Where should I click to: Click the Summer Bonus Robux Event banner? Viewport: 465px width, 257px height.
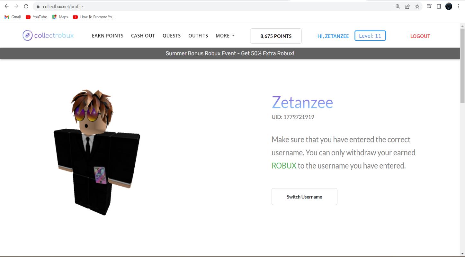click(x=230, y=53)
